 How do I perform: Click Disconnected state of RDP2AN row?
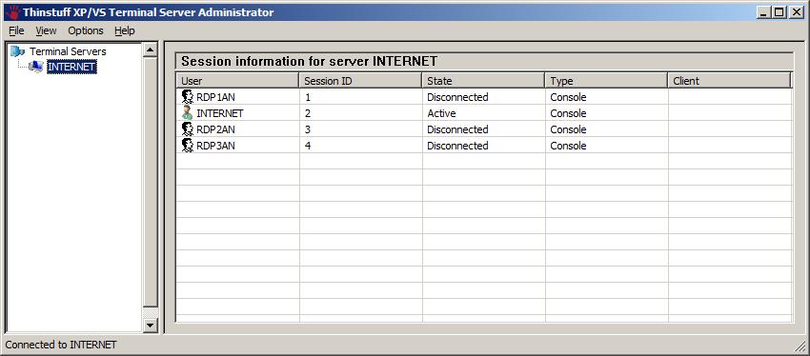click(x=483, y=129)
